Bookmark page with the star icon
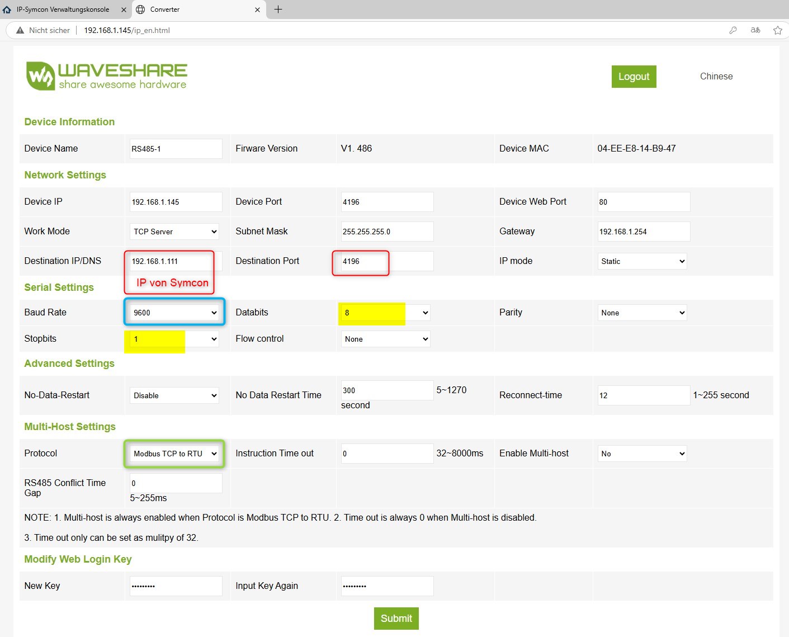Screen dimensions: 789x637 pos(777,30)
